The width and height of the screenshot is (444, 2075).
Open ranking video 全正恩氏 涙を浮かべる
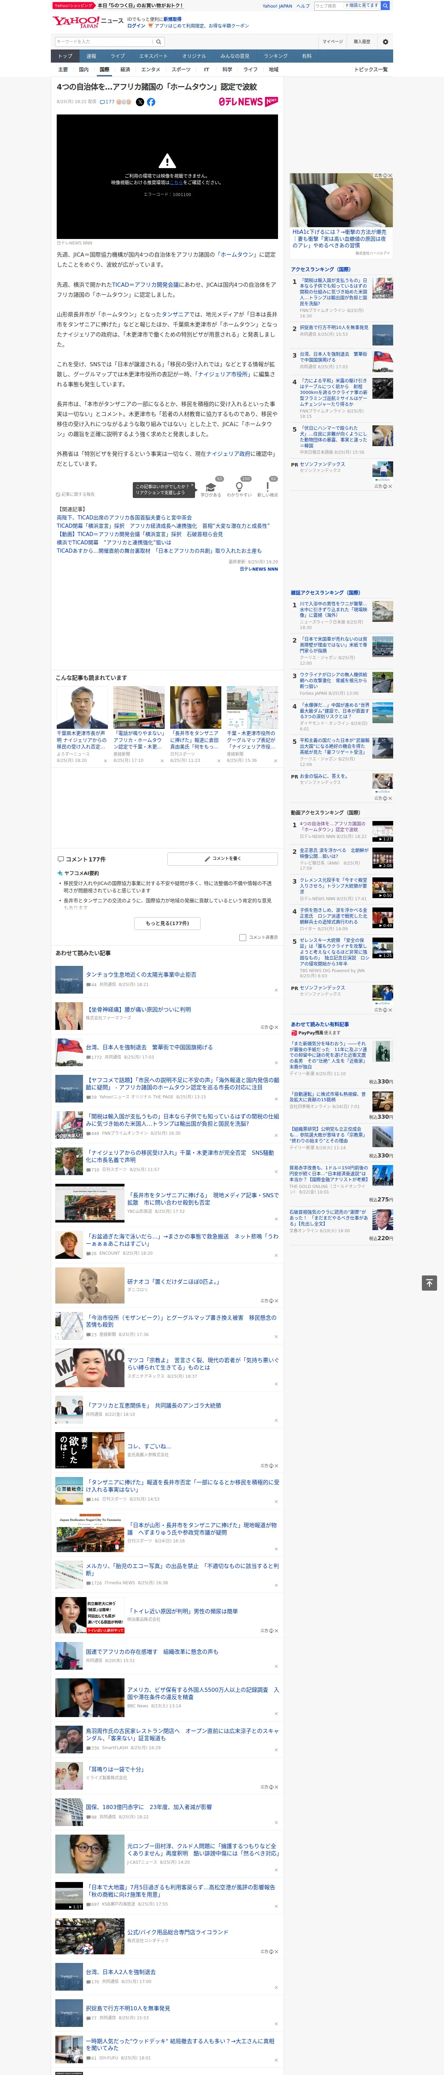334,853
